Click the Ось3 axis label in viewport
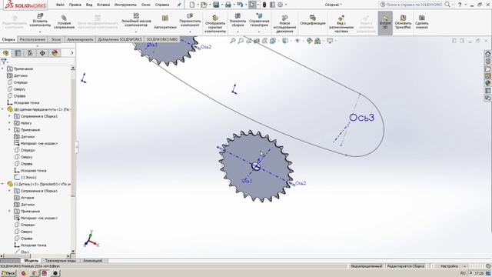Viewport: 492px width, 277px height. [361, 118]
